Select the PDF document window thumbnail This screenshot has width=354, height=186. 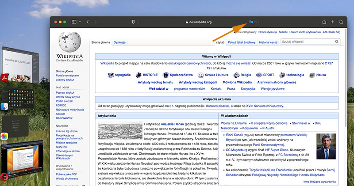pyautogui.click(x=20, y=65)
